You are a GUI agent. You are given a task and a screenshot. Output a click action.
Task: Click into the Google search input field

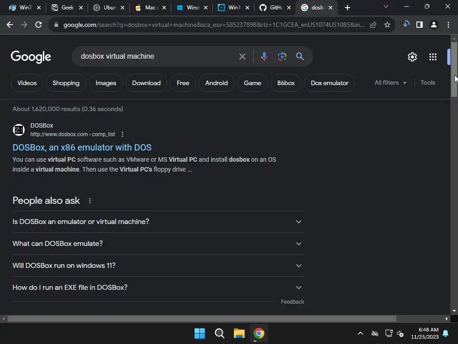pos(158,56)
